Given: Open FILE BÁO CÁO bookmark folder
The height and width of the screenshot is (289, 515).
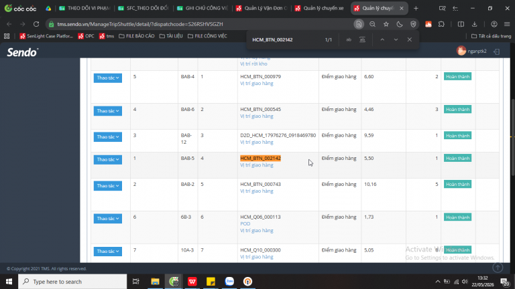Looking at the screenshot, I should coord(137,36).
